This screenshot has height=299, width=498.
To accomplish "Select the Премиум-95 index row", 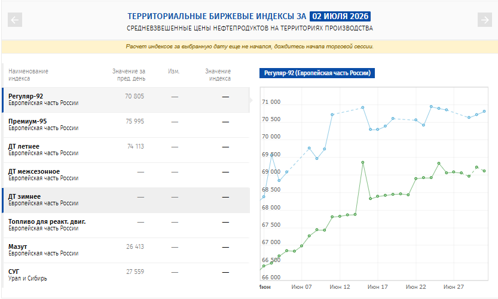I will coord(126,125).
